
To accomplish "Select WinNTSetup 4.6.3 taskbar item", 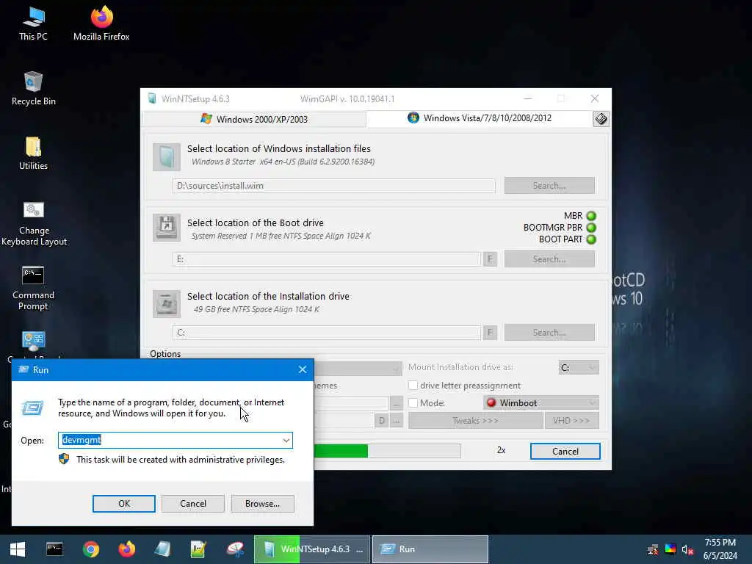I will click(311, 549).
